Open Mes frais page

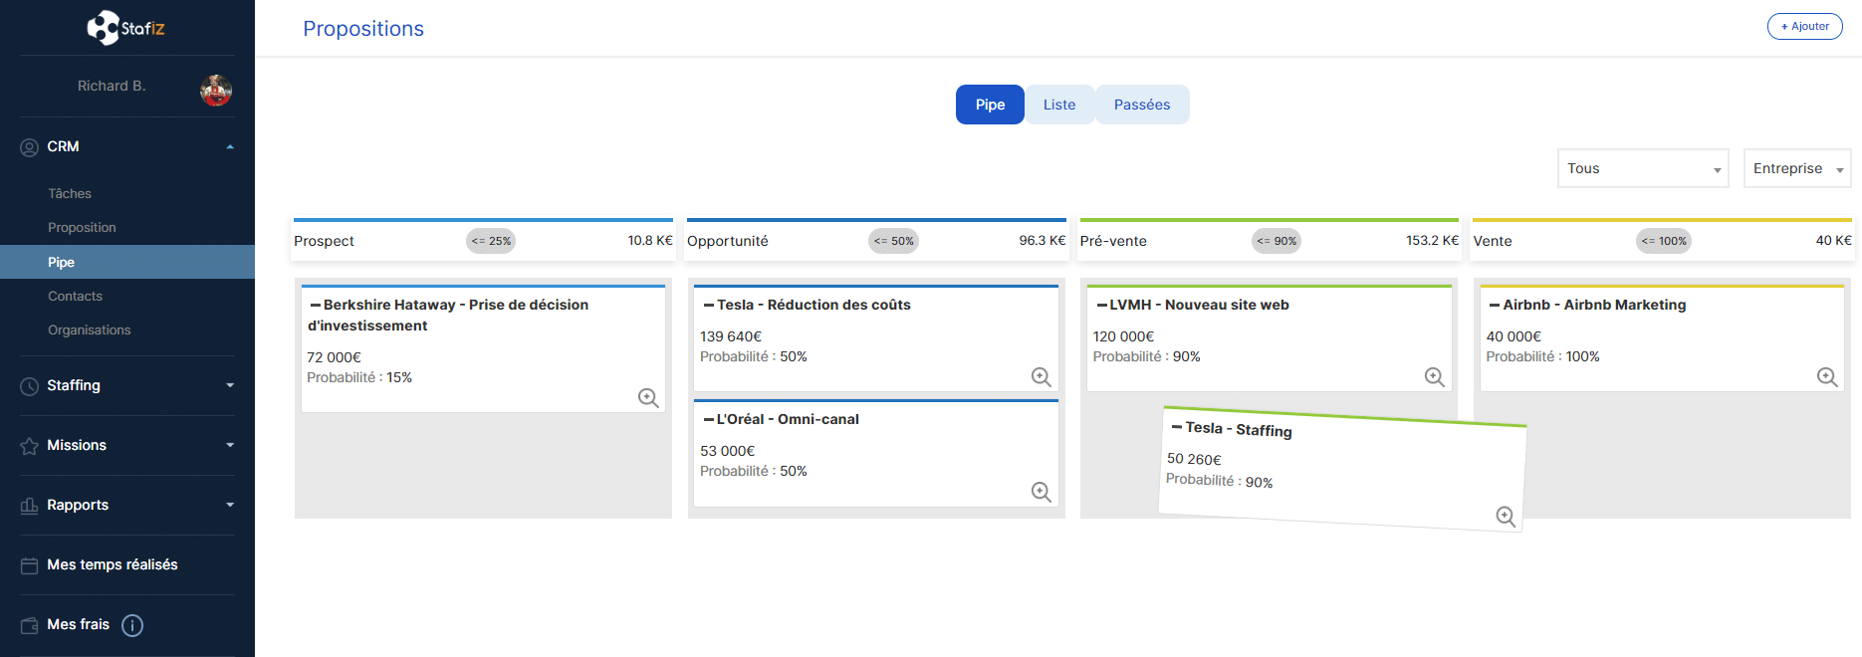[x=79, y=624]
